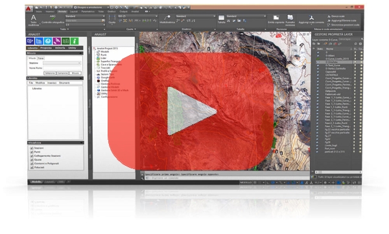Toggle the Collegamento Stazioni checkbox

(32, 156)
